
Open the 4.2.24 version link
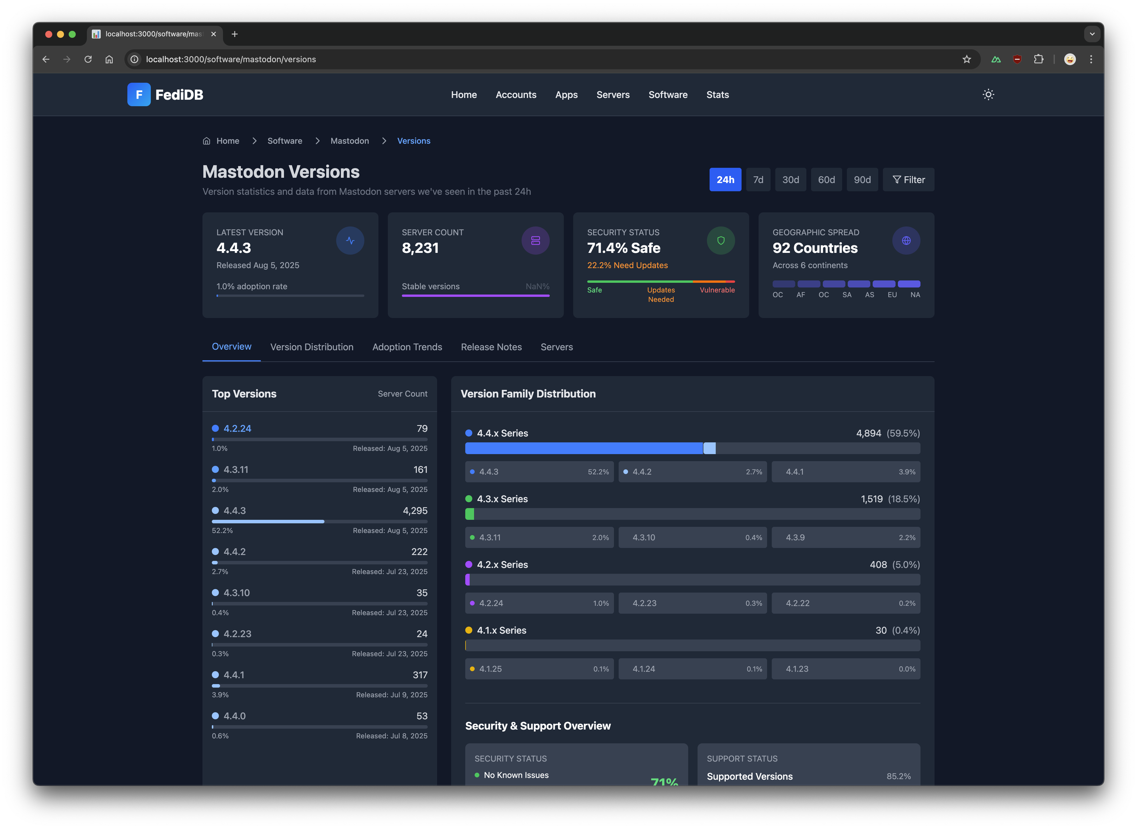pyautogui.click(x=237, y=428)
